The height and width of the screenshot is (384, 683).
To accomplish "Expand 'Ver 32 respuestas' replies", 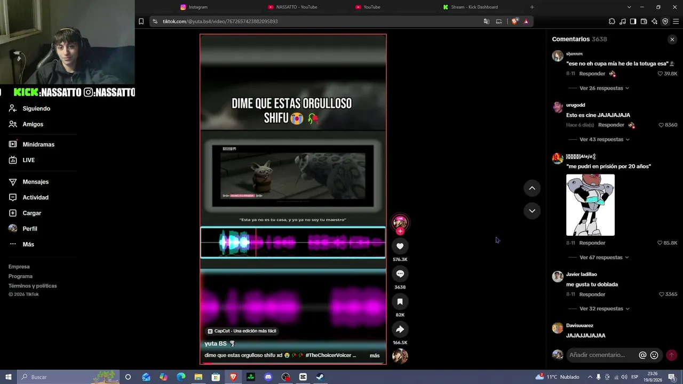I will click(604, 309).
